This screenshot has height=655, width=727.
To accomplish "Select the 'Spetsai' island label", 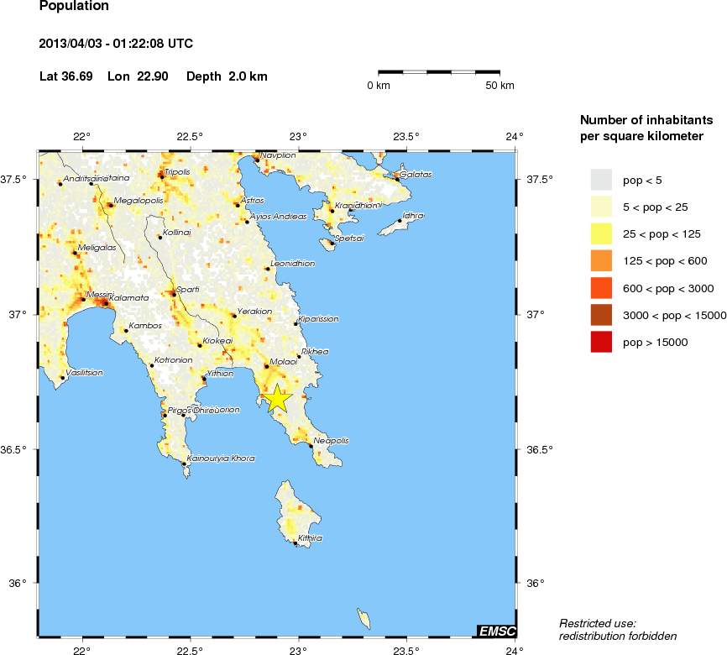I will [349, 238].
